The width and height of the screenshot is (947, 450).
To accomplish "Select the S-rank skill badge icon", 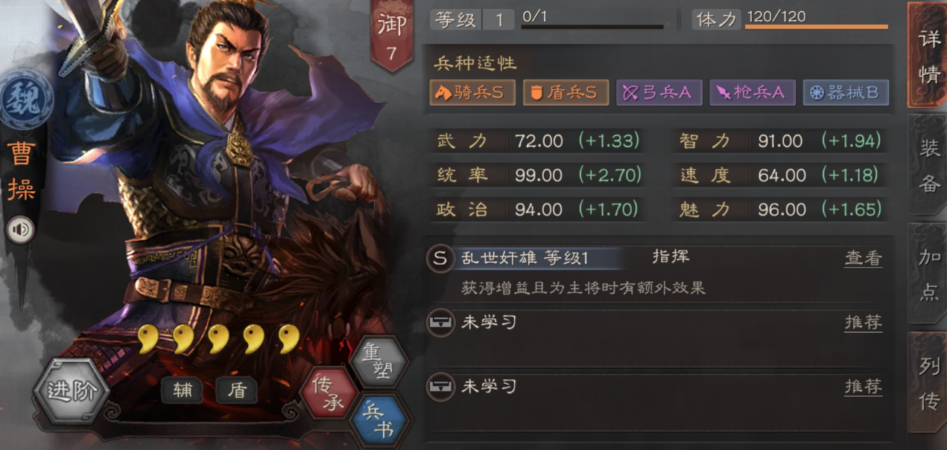I will coord(440,258).
